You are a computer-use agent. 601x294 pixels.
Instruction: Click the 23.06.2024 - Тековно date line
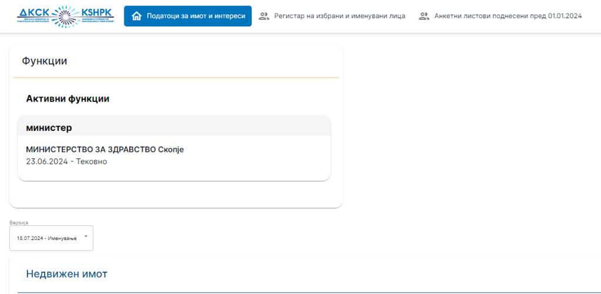tap(66, 161)
